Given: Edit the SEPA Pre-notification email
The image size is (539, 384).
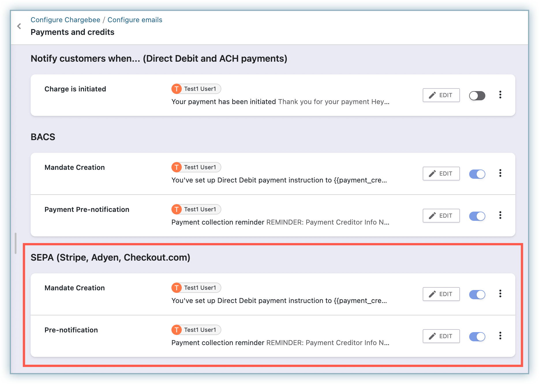Looking at the screenshot, I should coord(441,336).
